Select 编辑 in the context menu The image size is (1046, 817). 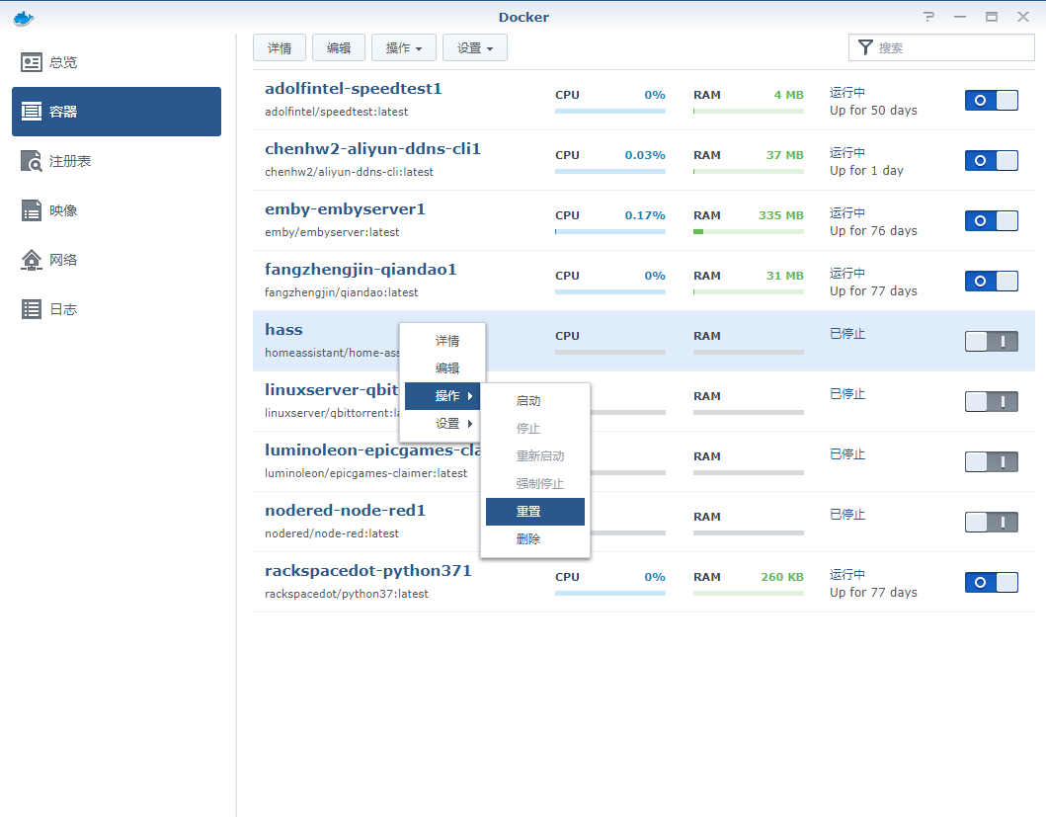443,368
